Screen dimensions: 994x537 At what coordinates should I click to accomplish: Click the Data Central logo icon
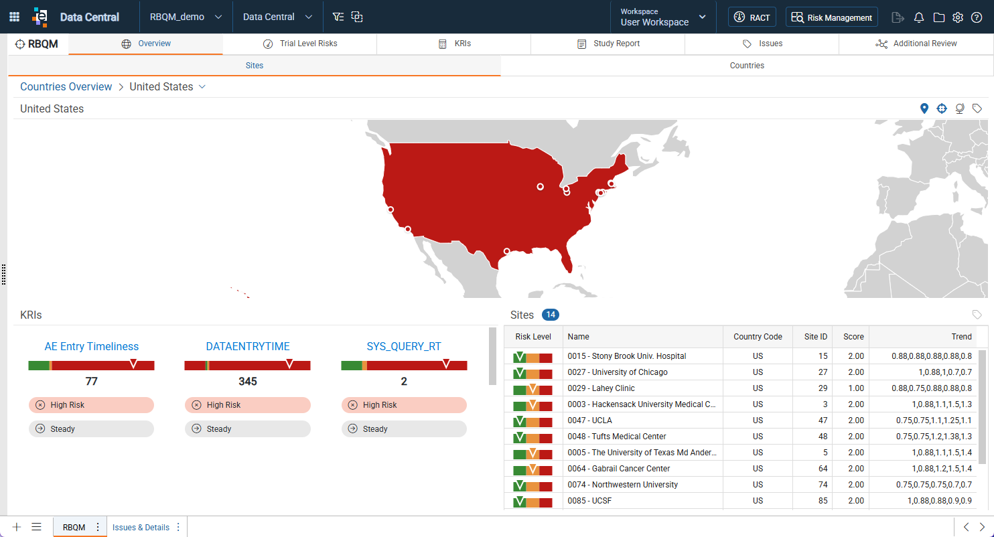pyautogui.click(x=40, y=17)
